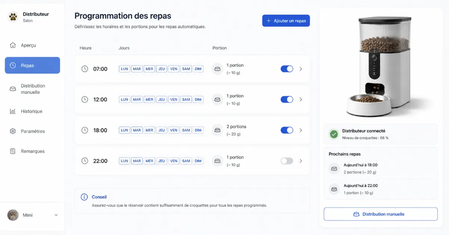Click the clock icon of the 07:00 meal

(85, 69)
